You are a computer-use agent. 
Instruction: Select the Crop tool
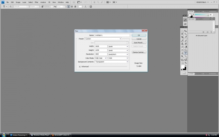pos(182,37)
